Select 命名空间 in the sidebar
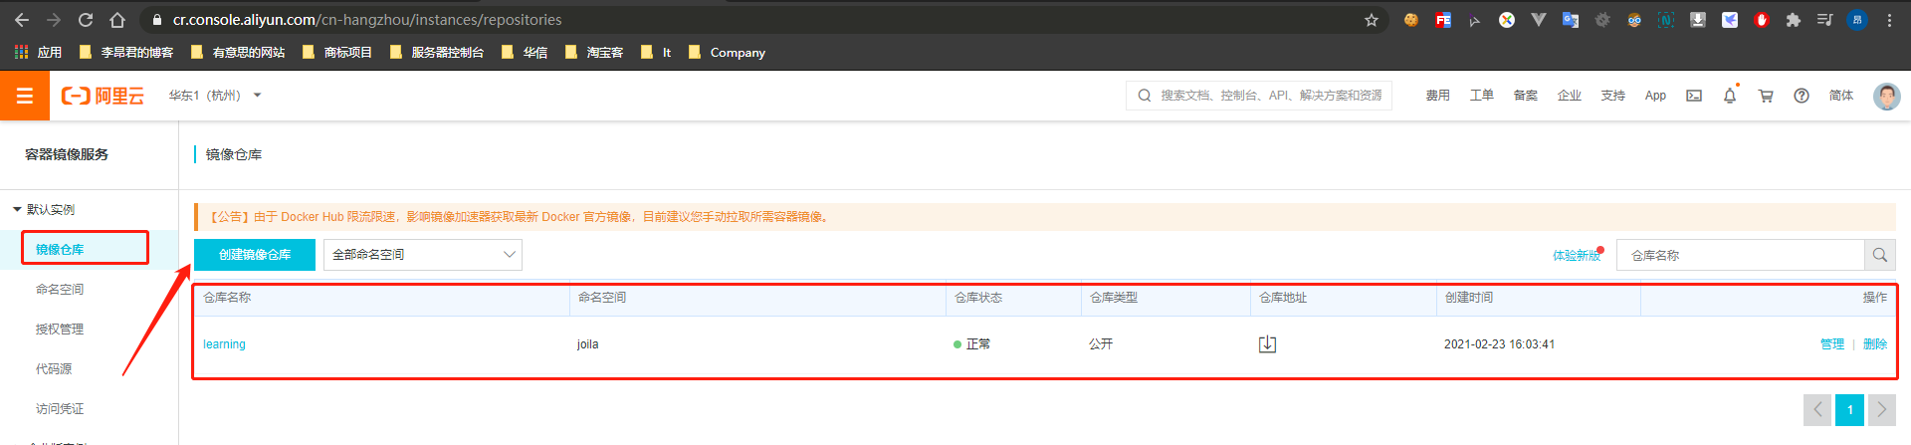Viewport: 1911px width, 445px height. (60, 290)
